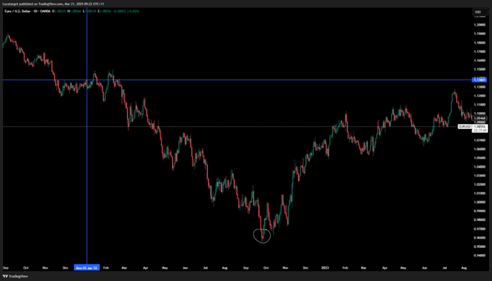Click the 1.20000 price axis label
Viewport: 492px width, 281px height.
pos(479,25)
